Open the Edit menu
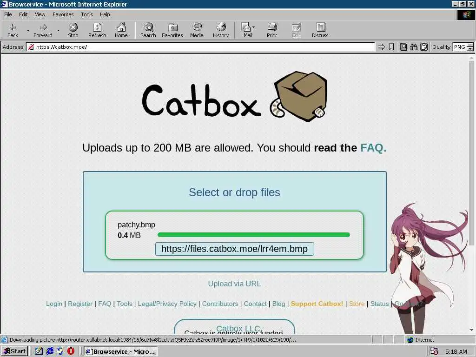The image size is (476, 357). click(23, 14)
